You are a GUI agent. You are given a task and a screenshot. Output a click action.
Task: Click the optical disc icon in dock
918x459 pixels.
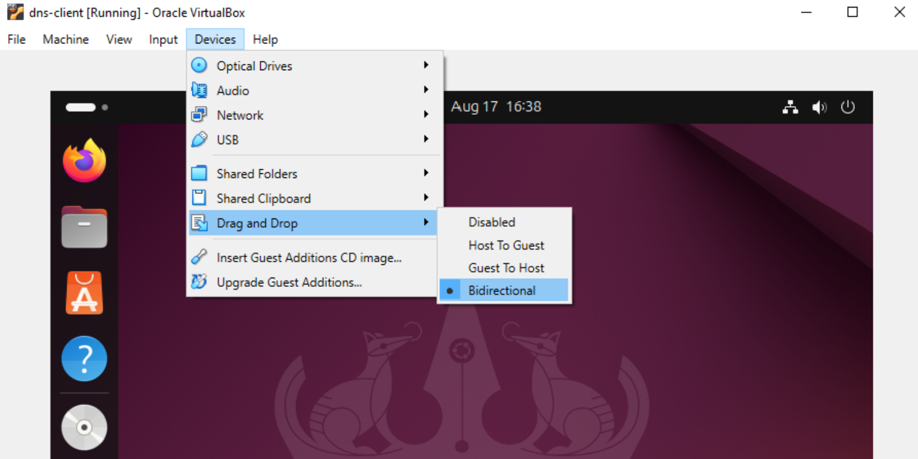coord(85,428)
